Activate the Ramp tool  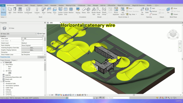pos(84,10)
